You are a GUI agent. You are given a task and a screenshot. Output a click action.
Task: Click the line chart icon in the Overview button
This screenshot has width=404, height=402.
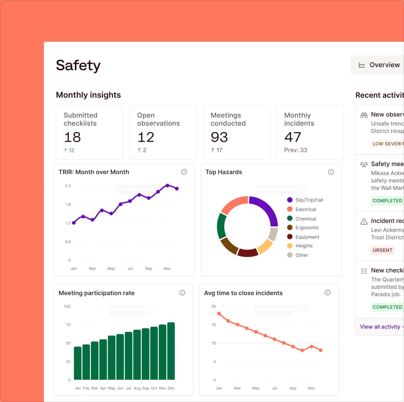point(362,65)
